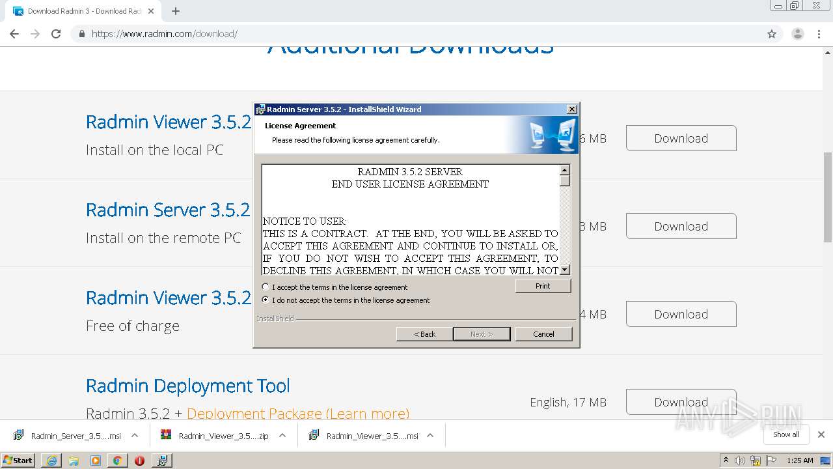833x469 pixels.
Task: Open the Radmin_Viewer_3.5....msi downloaded file
Action: 363,436
